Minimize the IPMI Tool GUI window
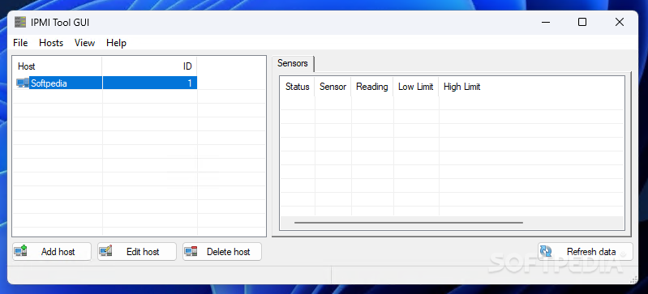Screen dimensions: 648x294 coord(546,23)
